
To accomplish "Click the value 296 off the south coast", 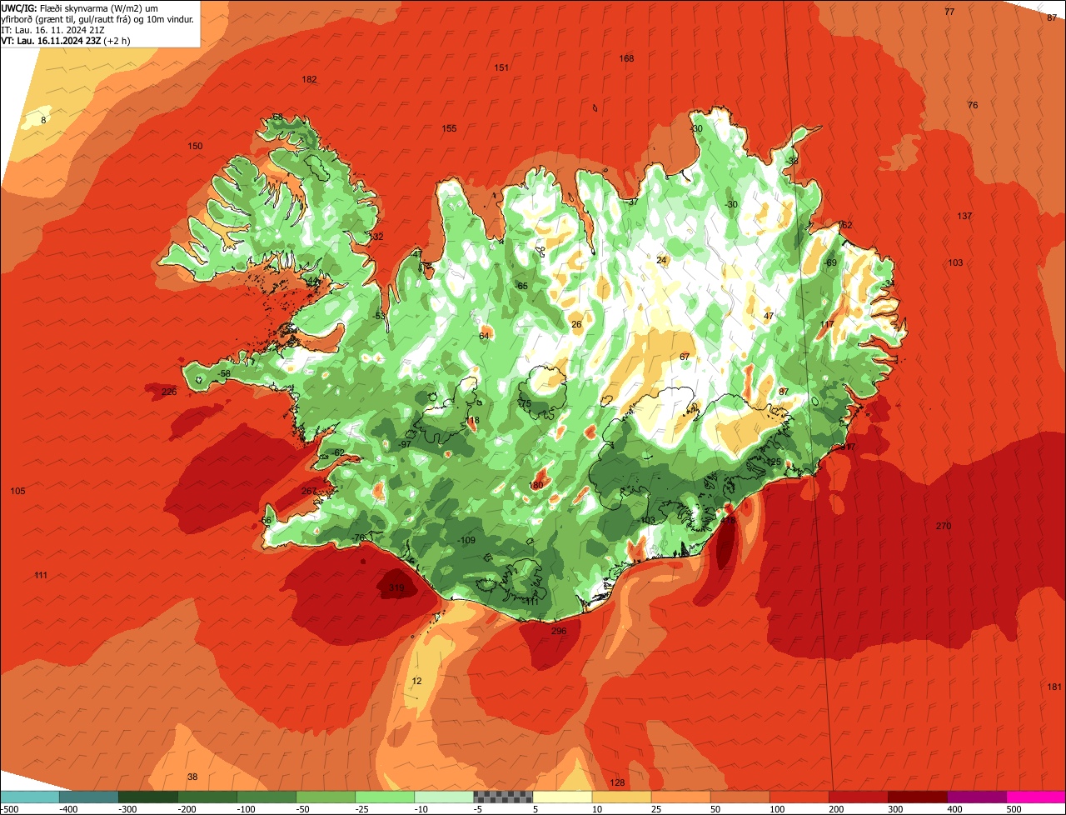I will [559, 631].
